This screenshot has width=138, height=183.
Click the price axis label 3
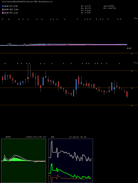click(132, 88)
